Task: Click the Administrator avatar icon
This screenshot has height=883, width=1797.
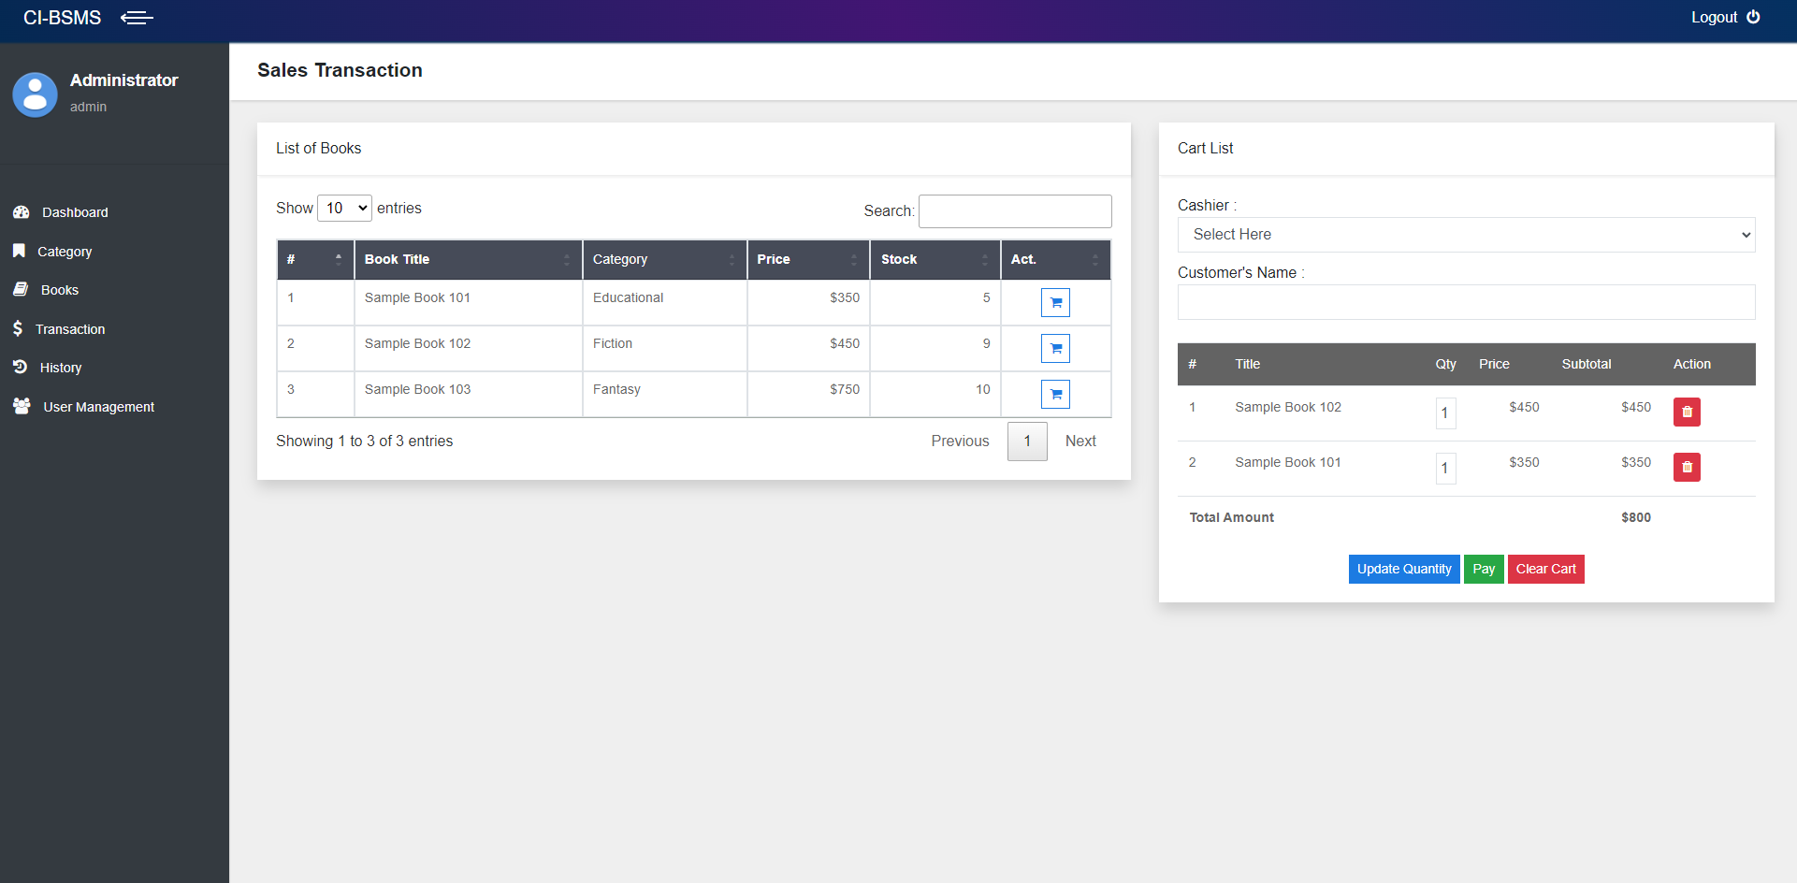Action: [36, 94]
